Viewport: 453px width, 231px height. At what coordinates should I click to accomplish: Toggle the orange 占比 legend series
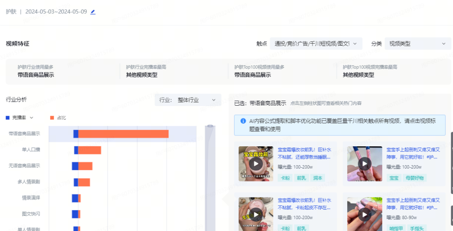[x=58, y=118]
